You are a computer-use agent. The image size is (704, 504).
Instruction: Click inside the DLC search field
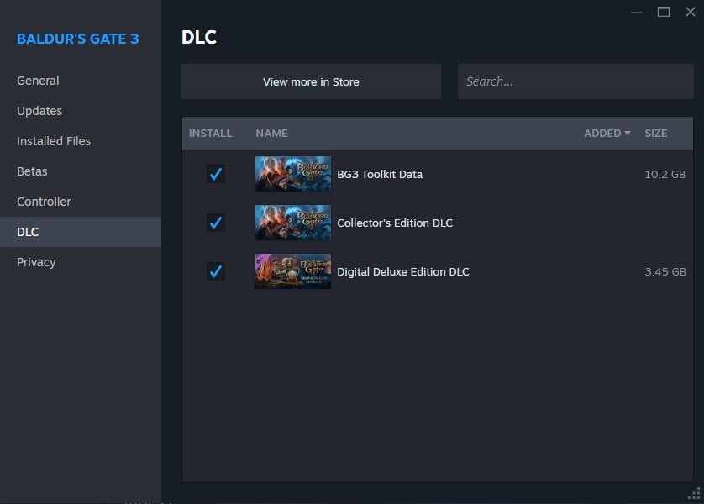coord(575,81)
